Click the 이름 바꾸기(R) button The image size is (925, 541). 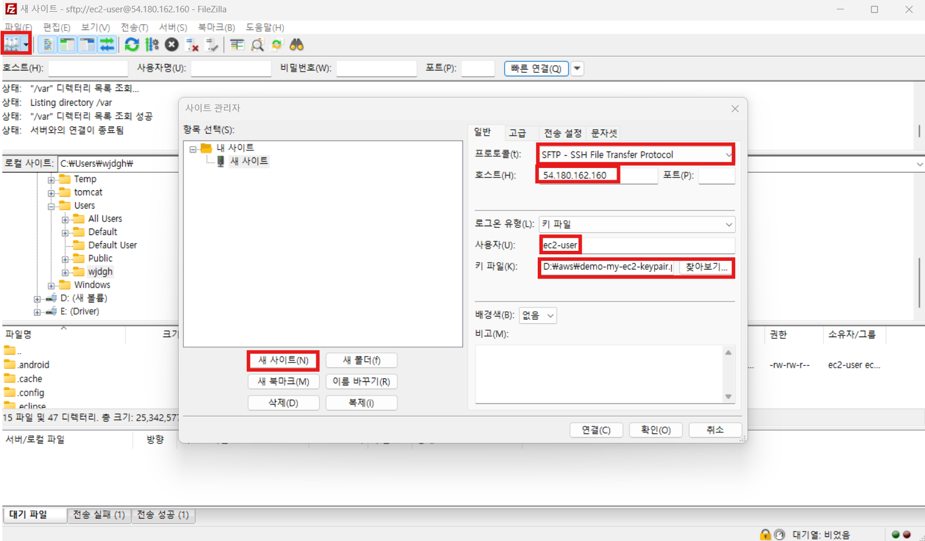click(361, 381)
